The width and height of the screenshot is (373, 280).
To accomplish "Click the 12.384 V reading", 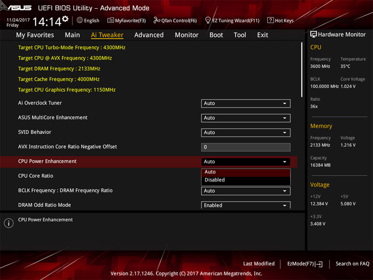I will coord(319,204).
